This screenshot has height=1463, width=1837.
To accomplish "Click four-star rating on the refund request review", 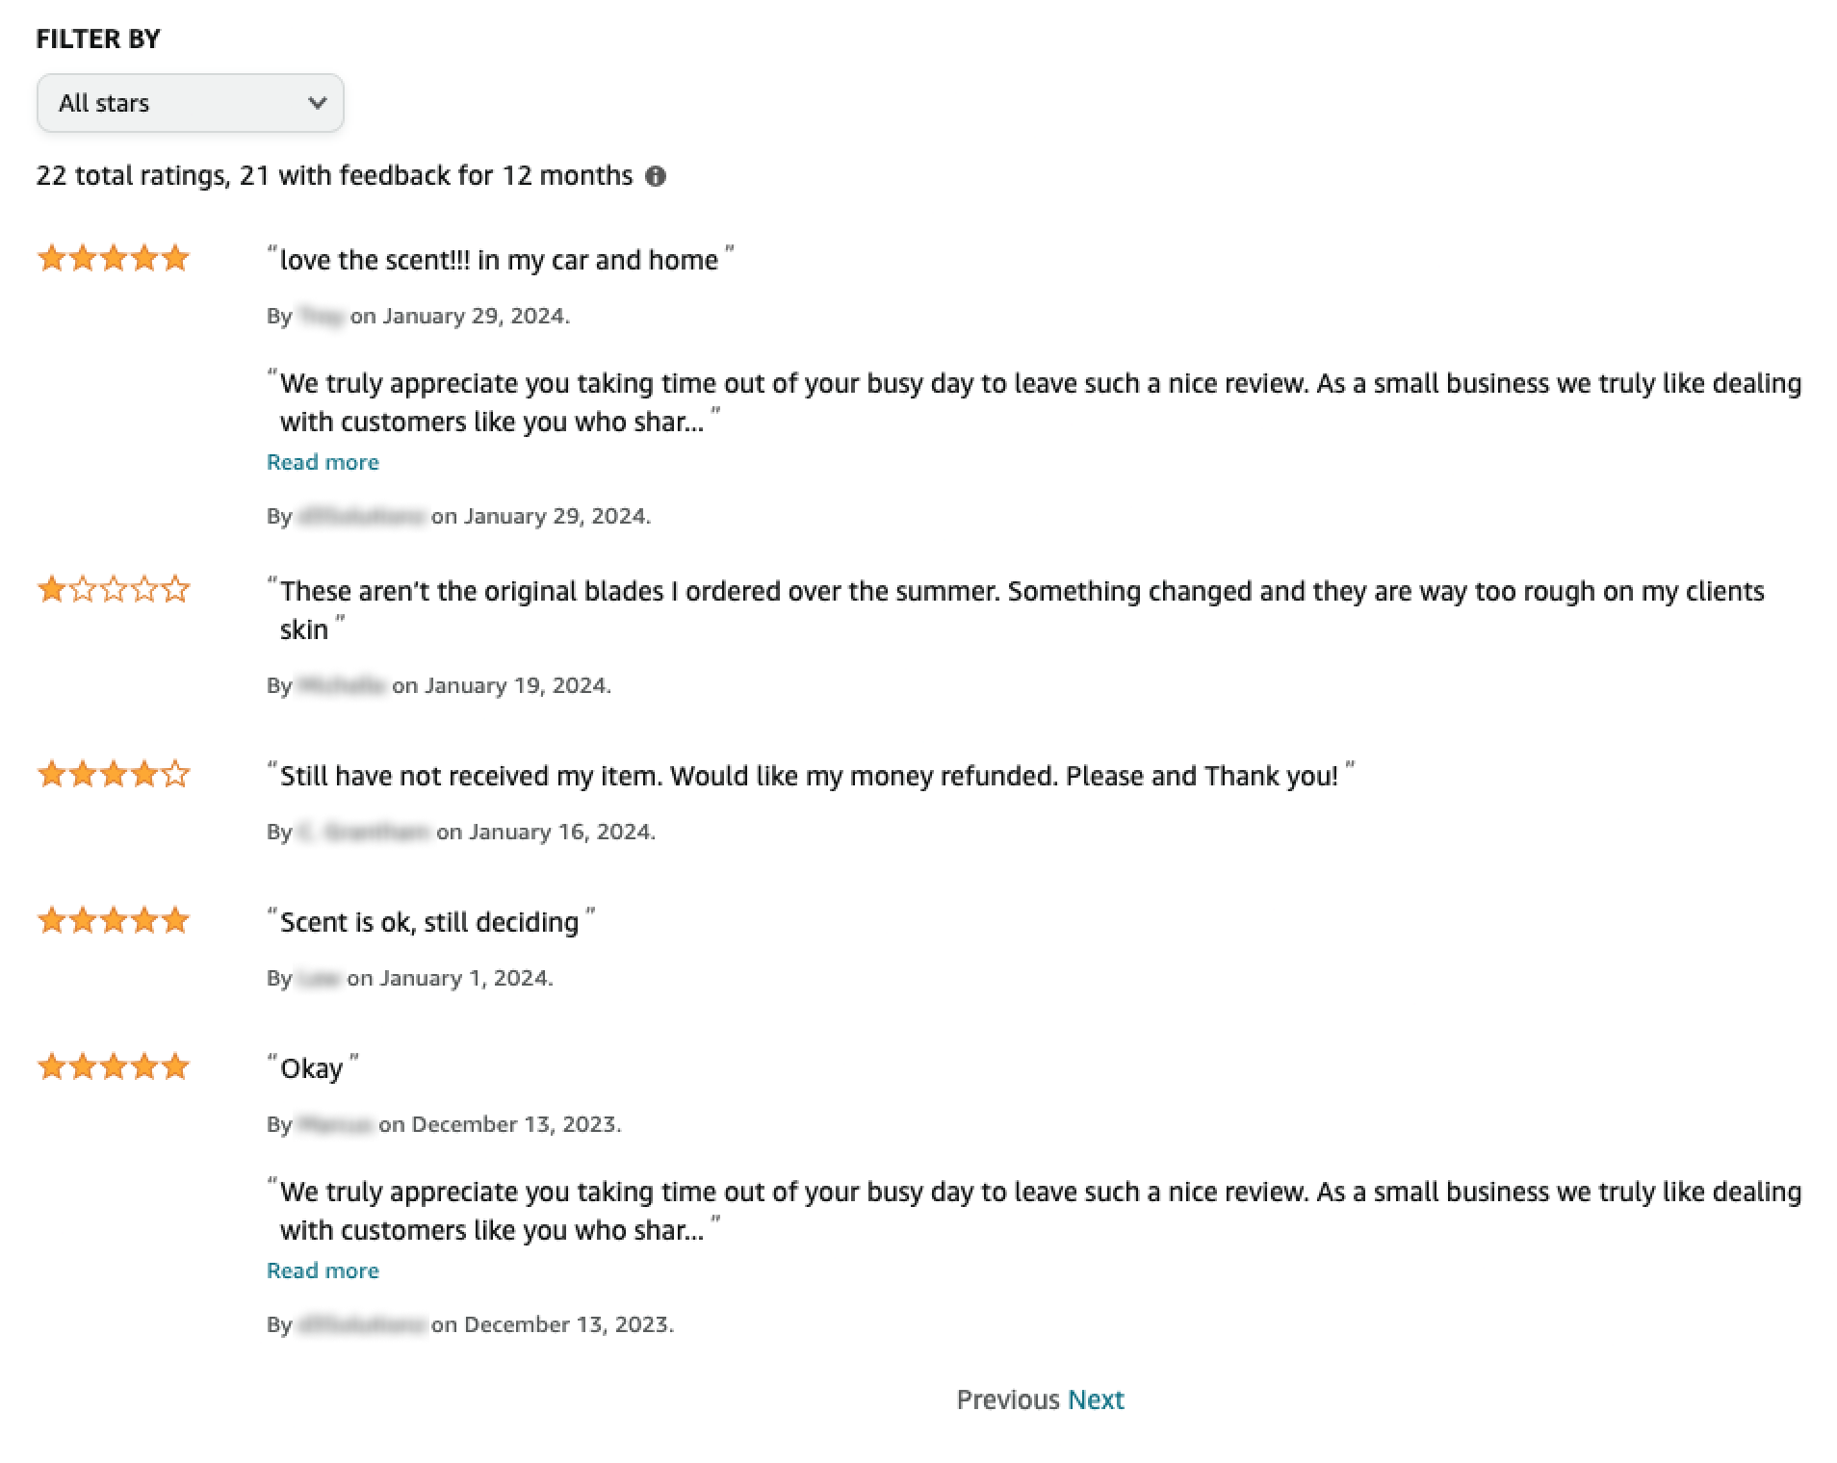I will (x=113, y=775).
